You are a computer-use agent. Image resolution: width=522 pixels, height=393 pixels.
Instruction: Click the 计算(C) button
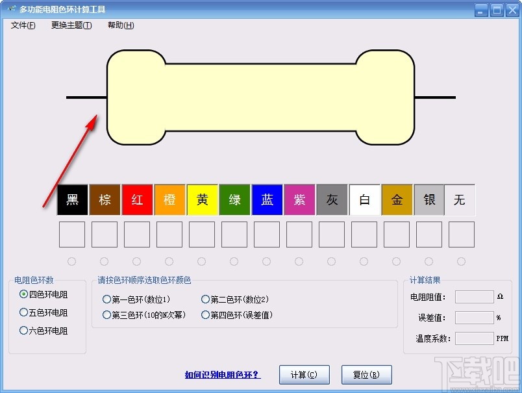(304, 374)
